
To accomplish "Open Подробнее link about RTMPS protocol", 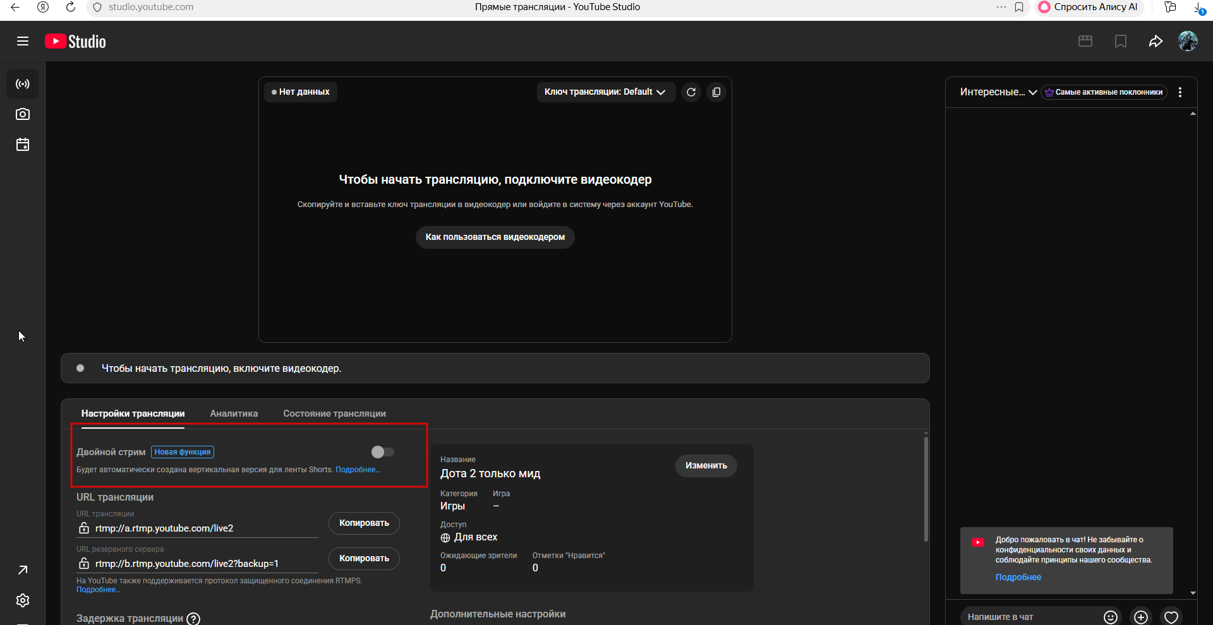I will 98,590.
